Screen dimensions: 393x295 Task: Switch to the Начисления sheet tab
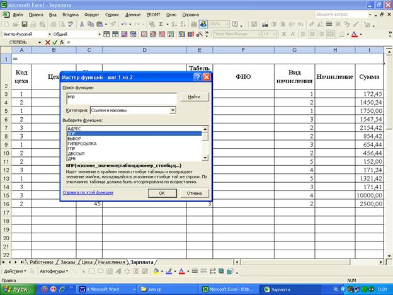pyautogui.click(x=111, y=262)
